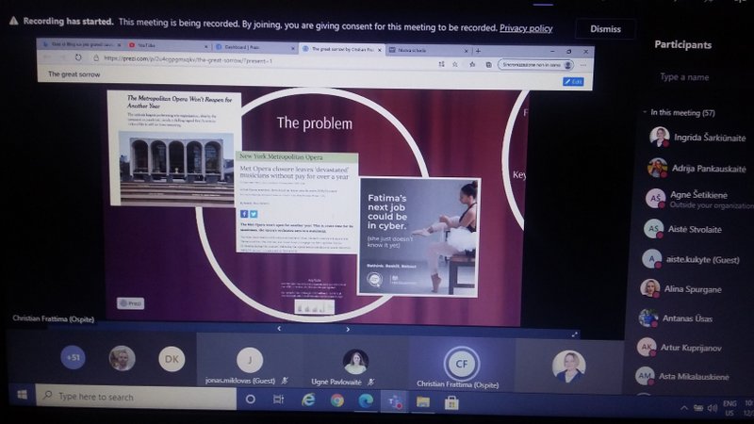The image size is (754, 424).
Task: Launch Google Chrome from the taskbar
Action: pyautogui.click(x=337, y=400)
